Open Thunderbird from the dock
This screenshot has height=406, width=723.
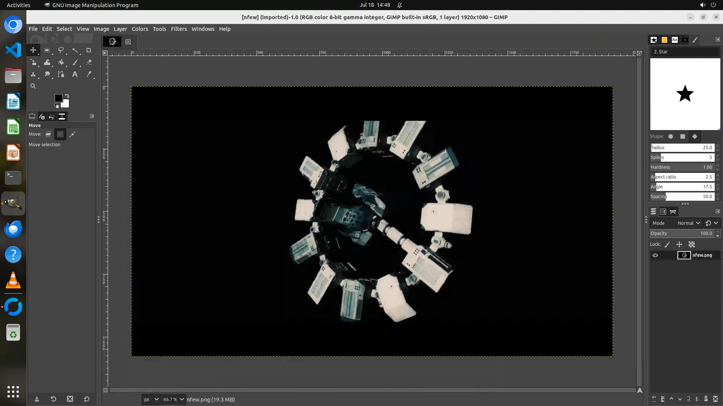(13, 229)
